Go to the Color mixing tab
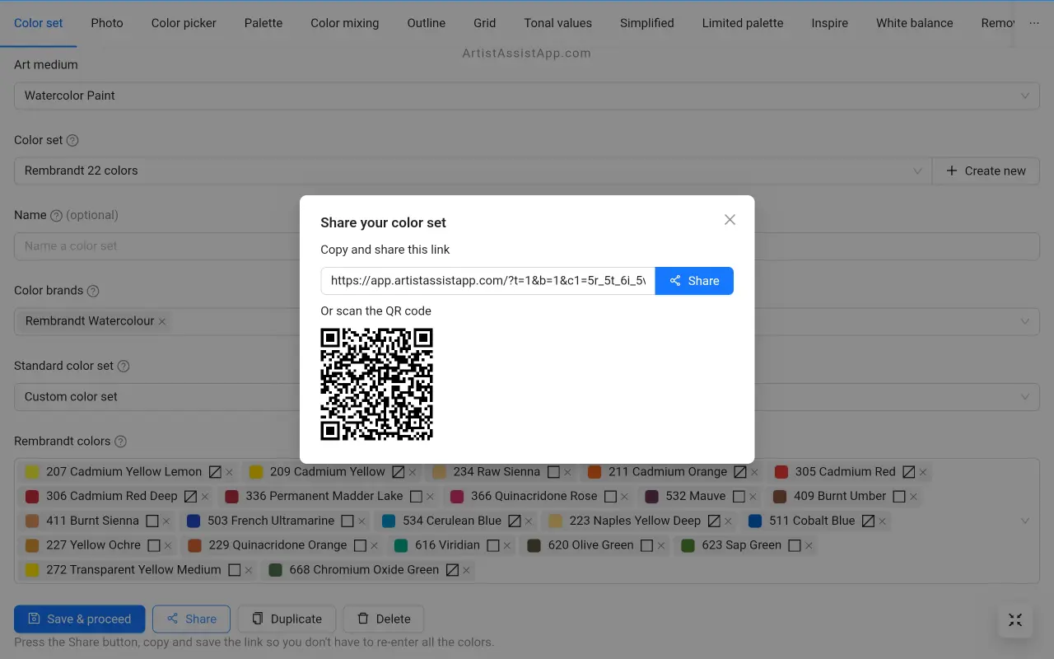Viewport: 1054px width, 659px height. click(345, 23)
